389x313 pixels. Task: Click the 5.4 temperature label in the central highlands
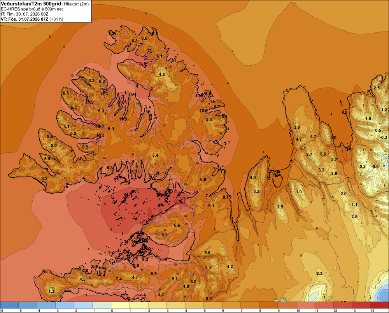(x=155, y=155)
